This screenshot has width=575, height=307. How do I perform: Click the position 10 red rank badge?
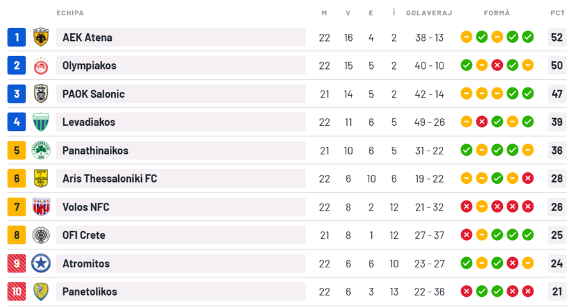coord(17,292)
